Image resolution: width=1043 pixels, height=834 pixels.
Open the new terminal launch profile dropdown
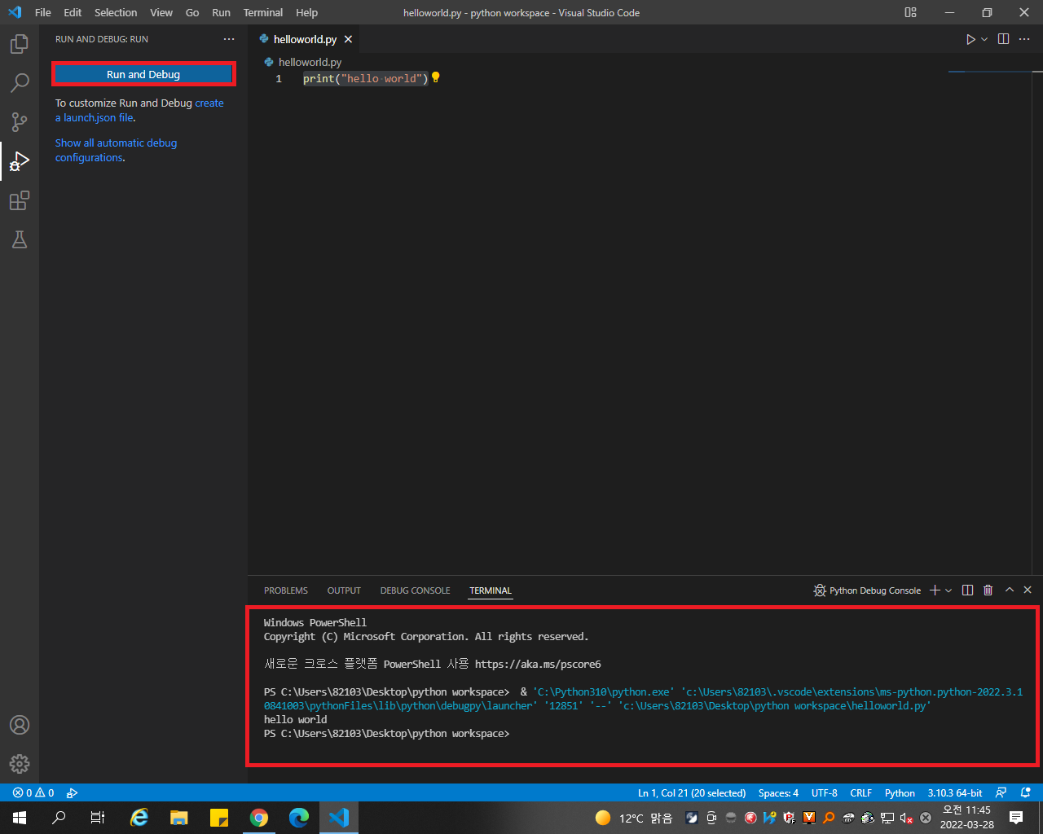coord(948,590)
